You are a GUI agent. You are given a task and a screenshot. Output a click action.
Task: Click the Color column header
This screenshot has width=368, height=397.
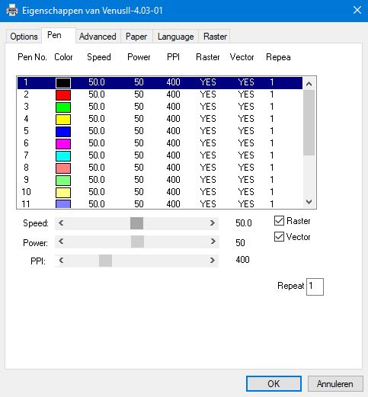(x=63, y=57)
